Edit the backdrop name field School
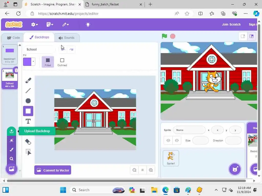Viewport: 262px width, 196px height. pos(39,50)
